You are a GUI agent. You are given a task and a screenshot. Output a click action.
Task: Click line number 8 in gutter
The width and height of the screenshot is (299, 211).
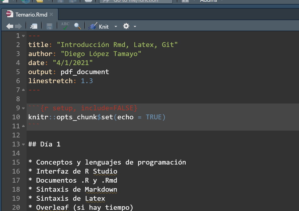(18, 99)
